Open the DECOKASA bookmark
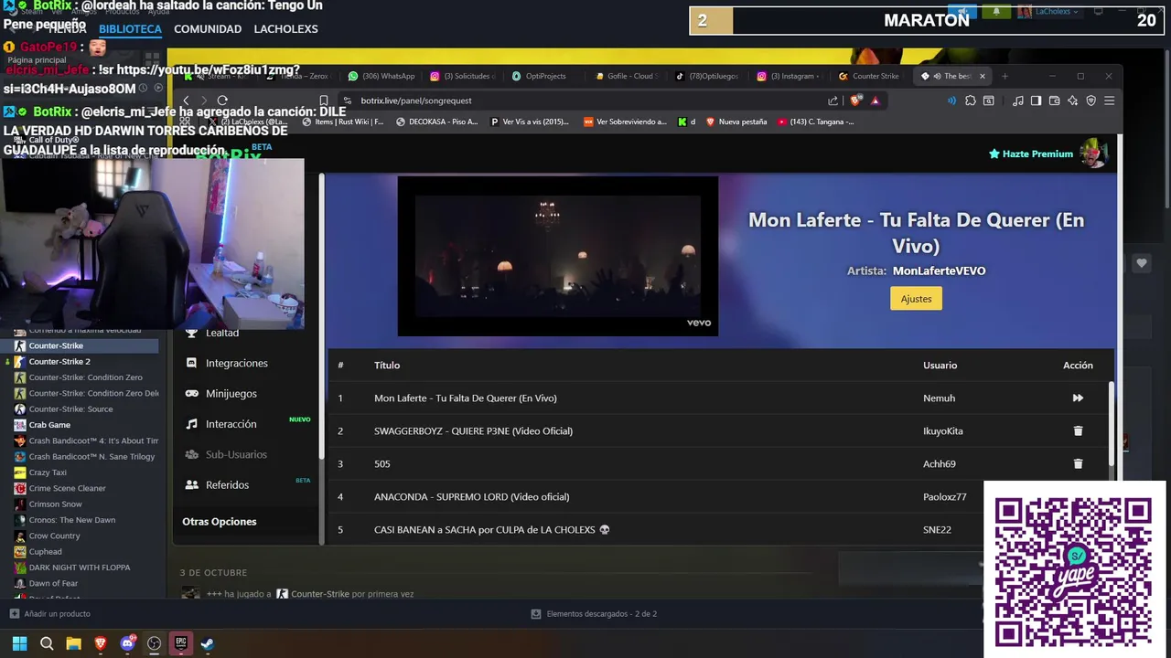Viewport: 1171px width, 658px height. [436, 122]
